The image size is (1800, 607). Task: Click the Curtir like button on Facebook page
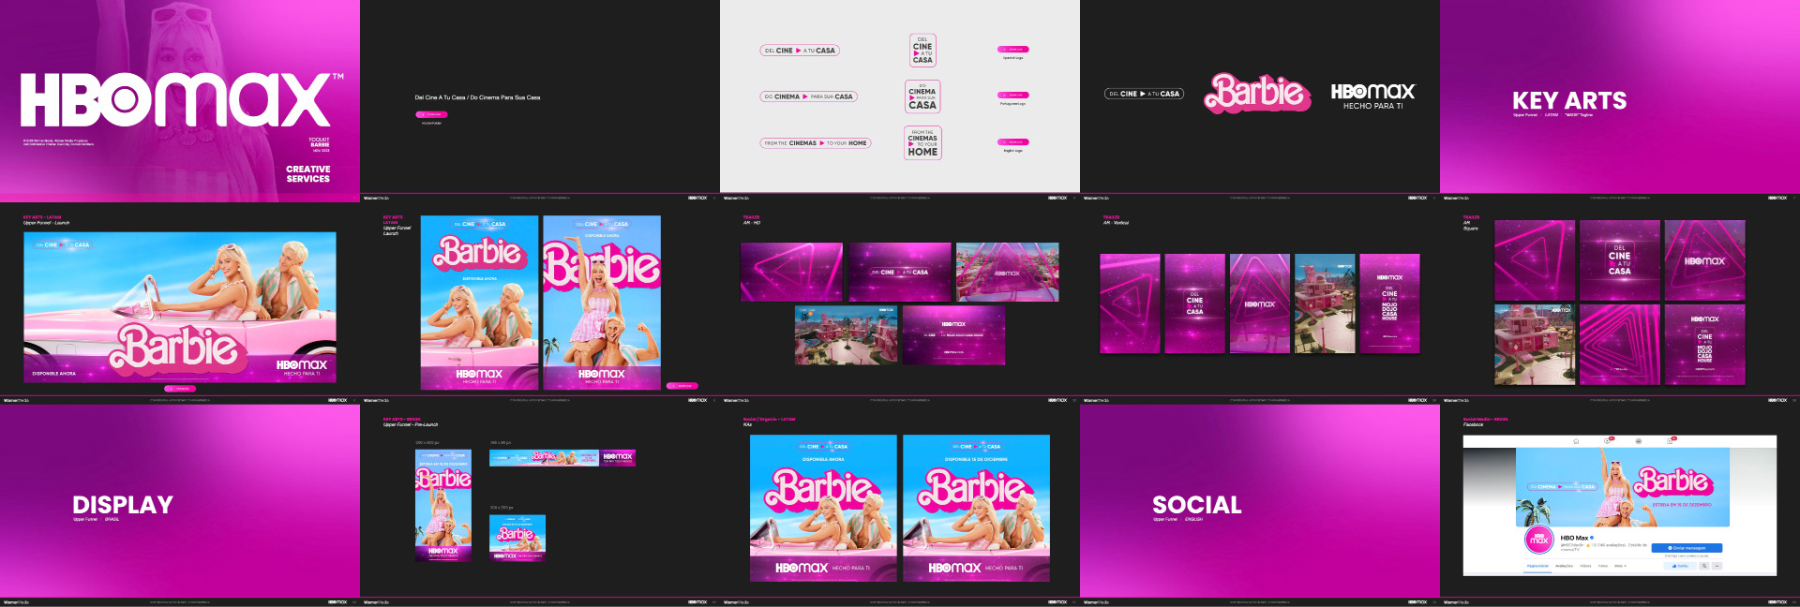pyautogui.click(x=1680, y=566)
